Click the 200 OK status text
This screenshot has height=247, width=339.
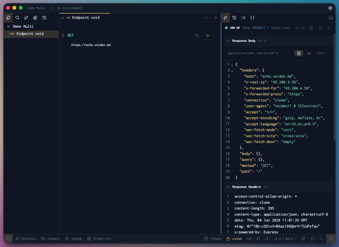click(x=235, y=28)
